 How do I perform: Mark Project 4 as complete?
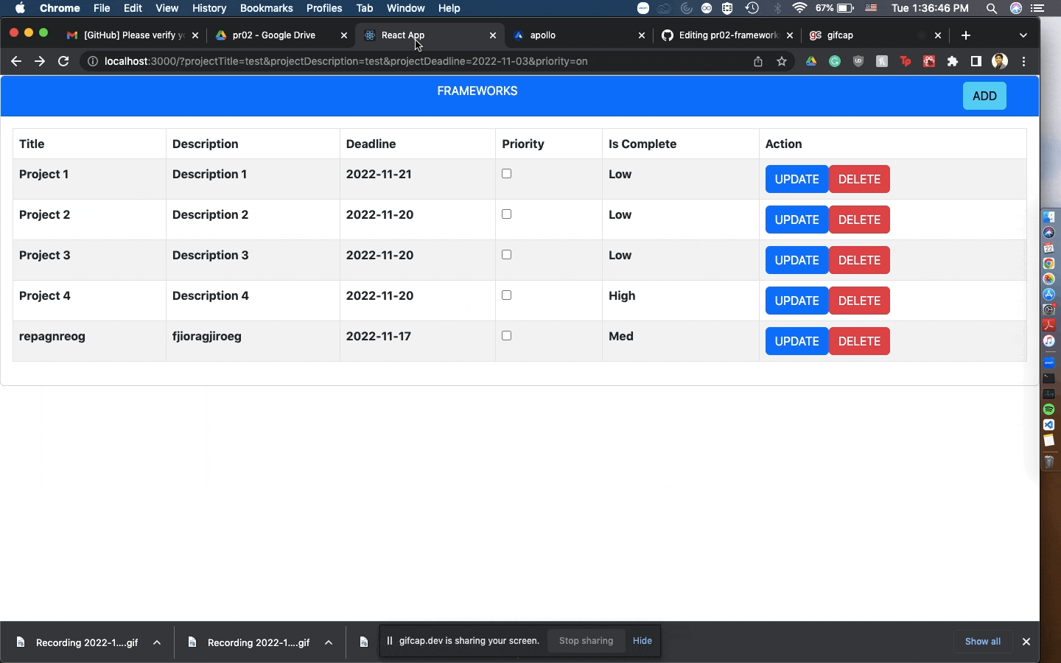[506, 295]
